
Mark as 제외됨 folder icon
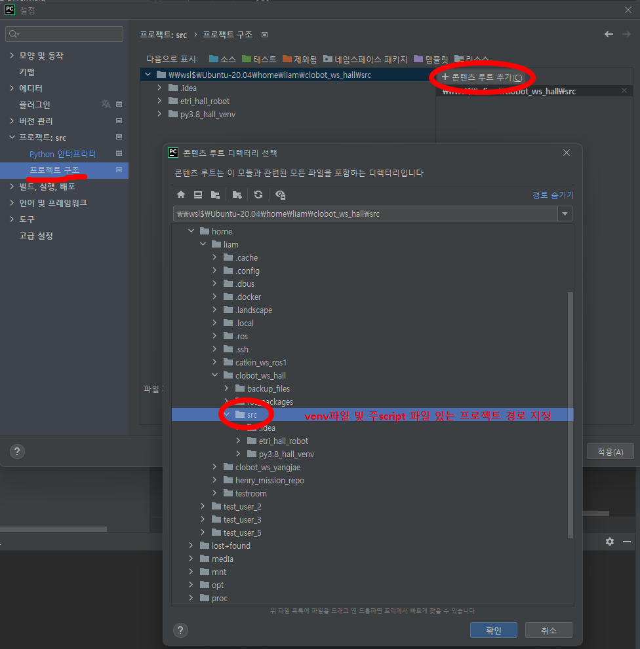287,59
